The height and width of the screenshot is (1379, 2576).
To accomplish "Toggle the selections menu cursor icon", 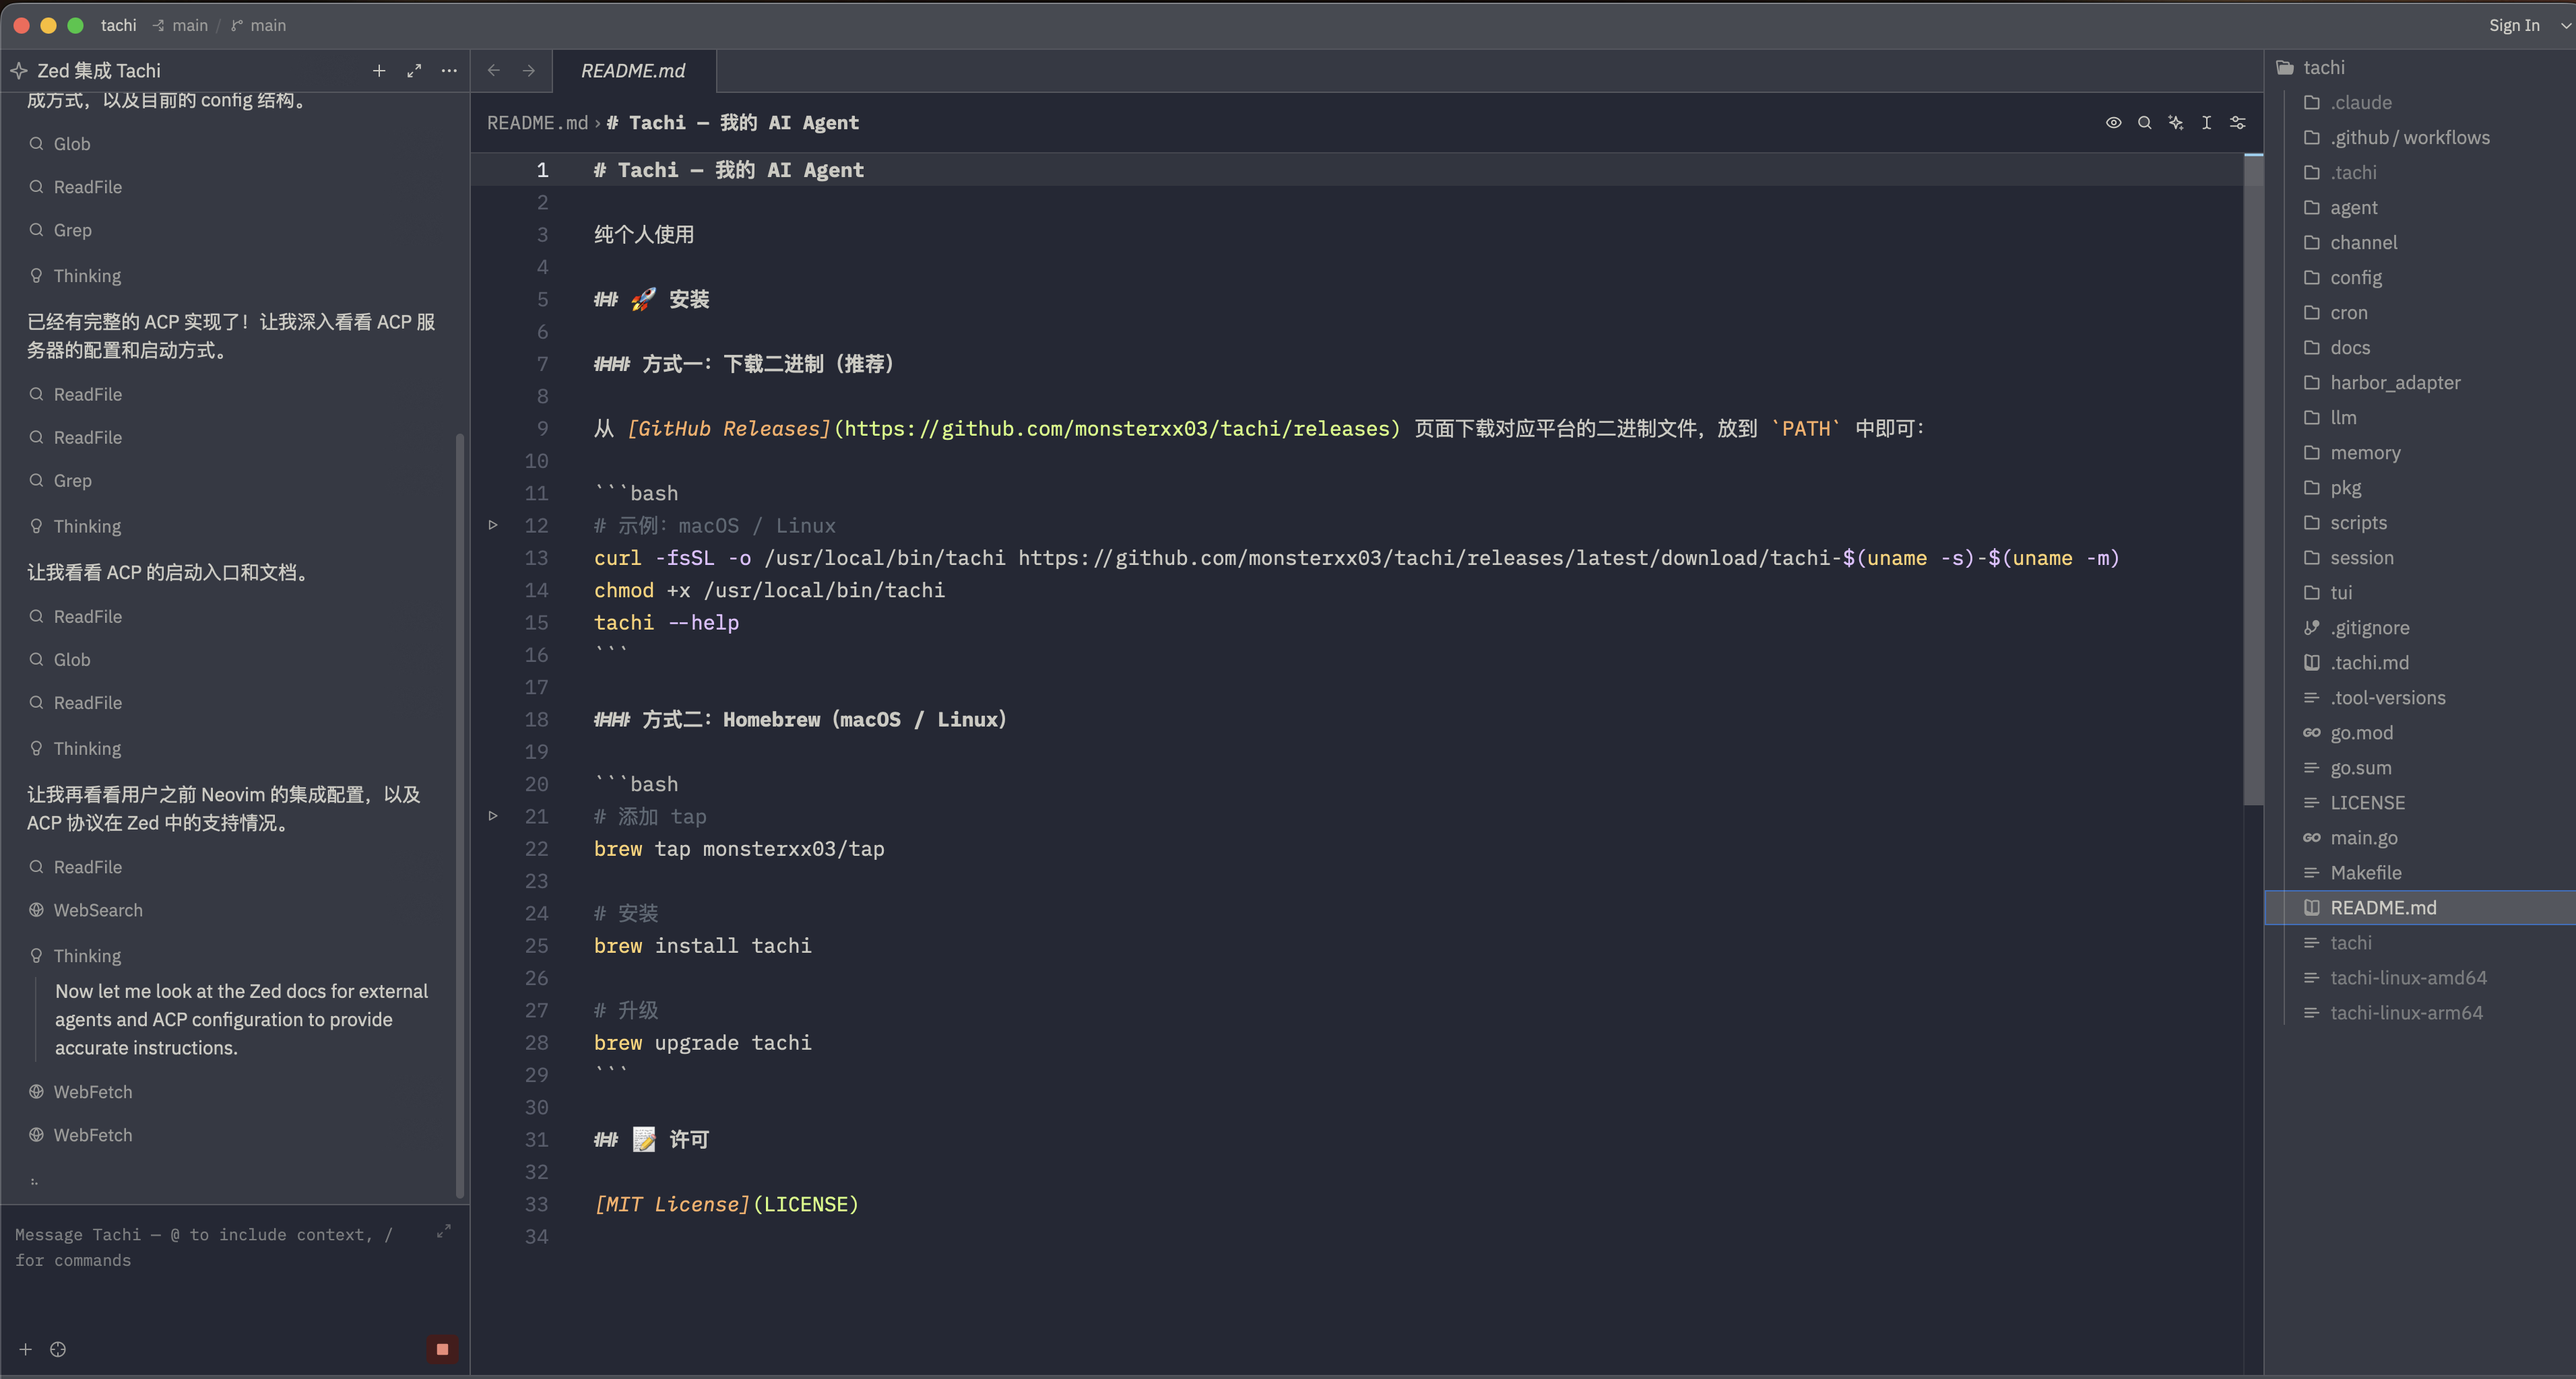I will [2206, 123].
